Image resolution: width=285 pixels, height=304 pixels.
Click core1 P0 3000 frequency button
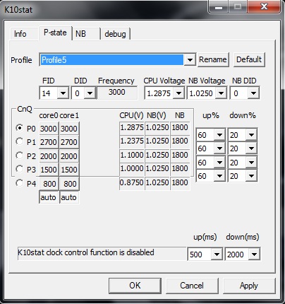69,129
